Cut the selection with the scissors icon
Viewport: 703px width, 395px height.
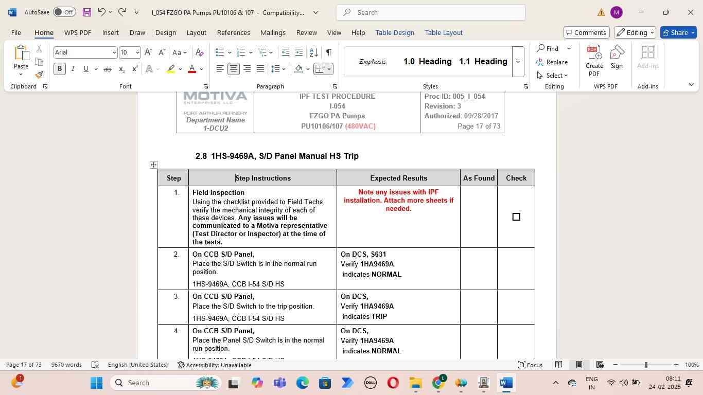point(39,49)
